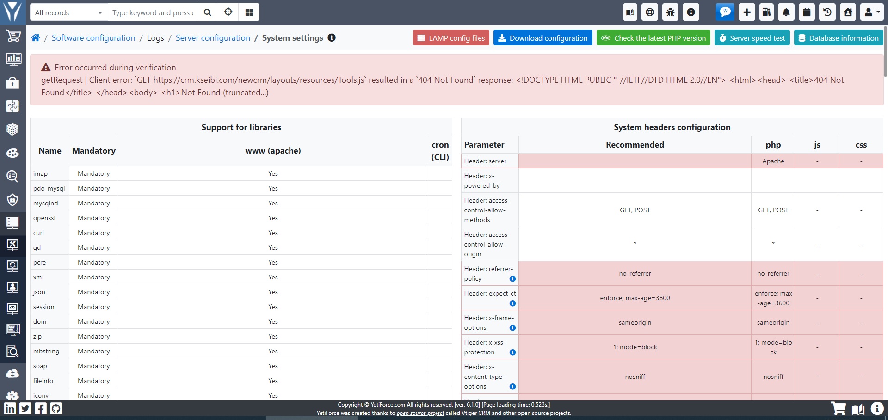The image size is (888, 420).
Task: Open the notifications bell icon
Action: pos(786,12)
